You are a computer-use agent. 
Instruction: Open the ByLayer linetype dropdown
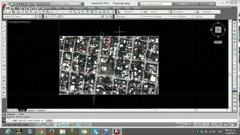pos(156,16)
